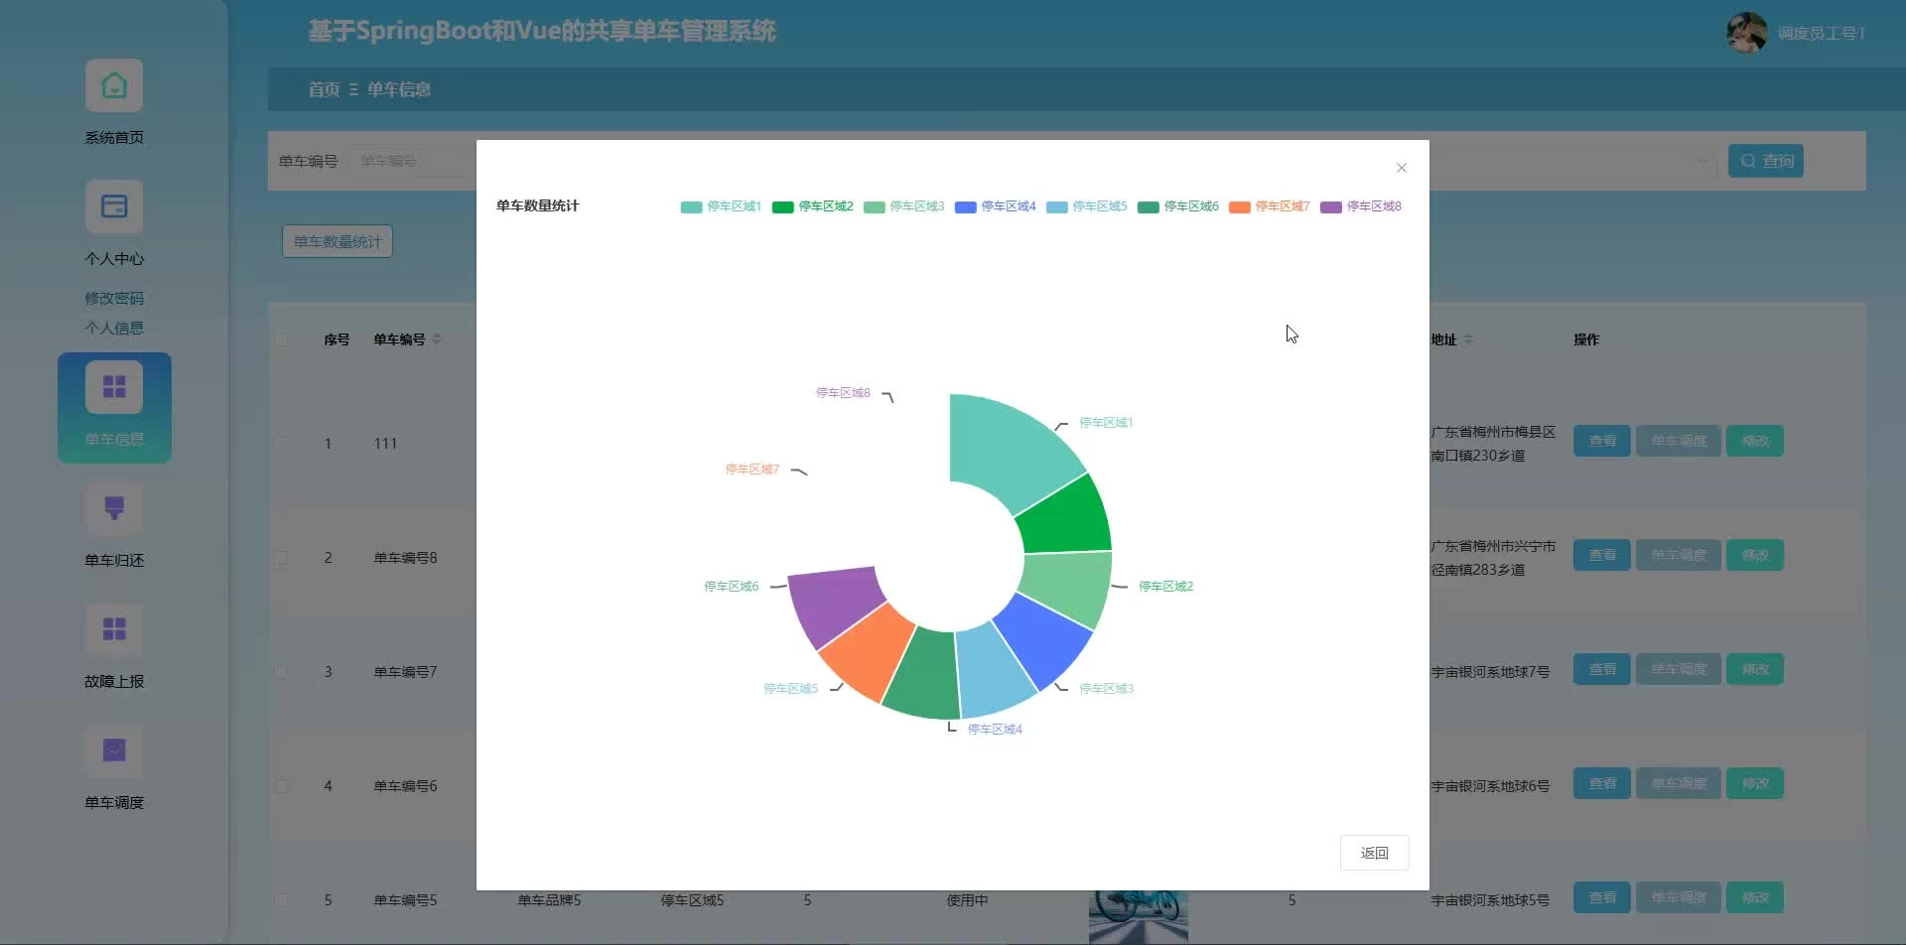The width and height of the screenshot is (1906, 945).
Task: Click 修改 for row 111
Action: 1755,441
